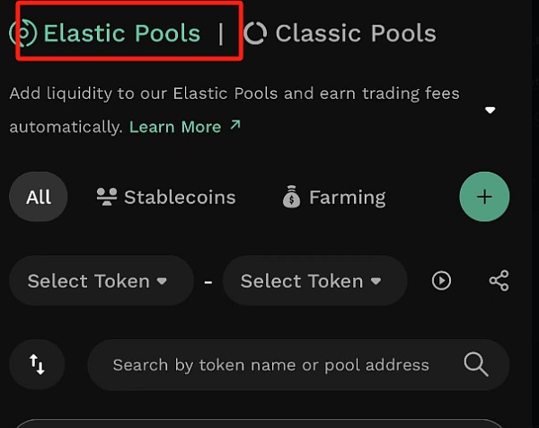
Task: Open the first Select Token dropdown
Action: tap(101, 281)
